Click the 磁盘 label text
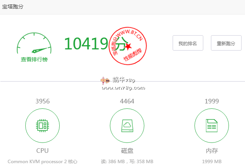 pyautogui.click(x=127, y=151)
